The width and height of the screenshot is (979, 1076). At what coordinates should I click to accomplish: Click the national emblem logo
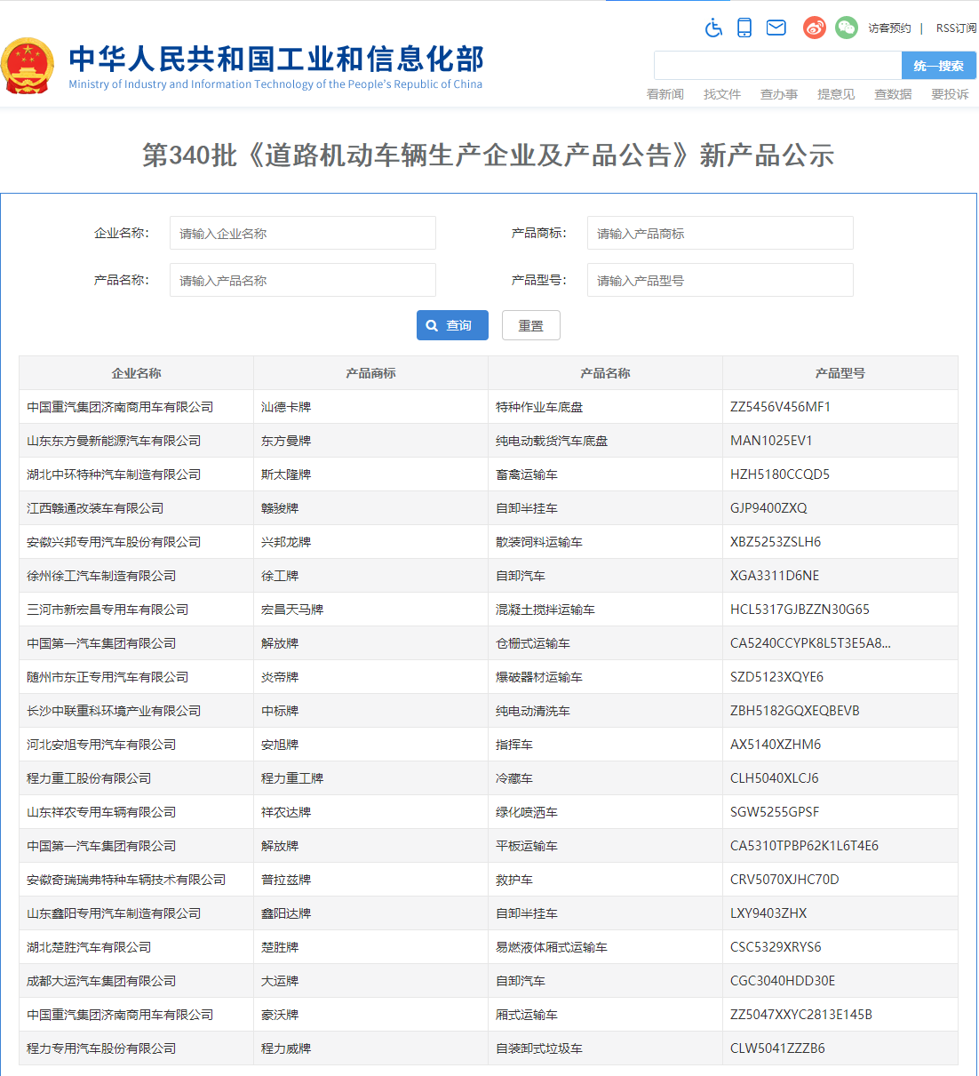(28, 66)
